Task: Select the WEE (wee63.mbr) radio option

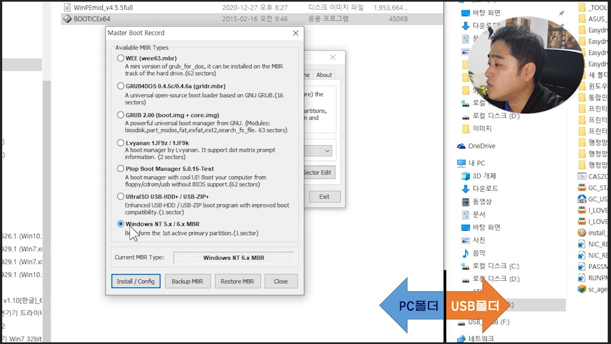Action: click(120, 58)
